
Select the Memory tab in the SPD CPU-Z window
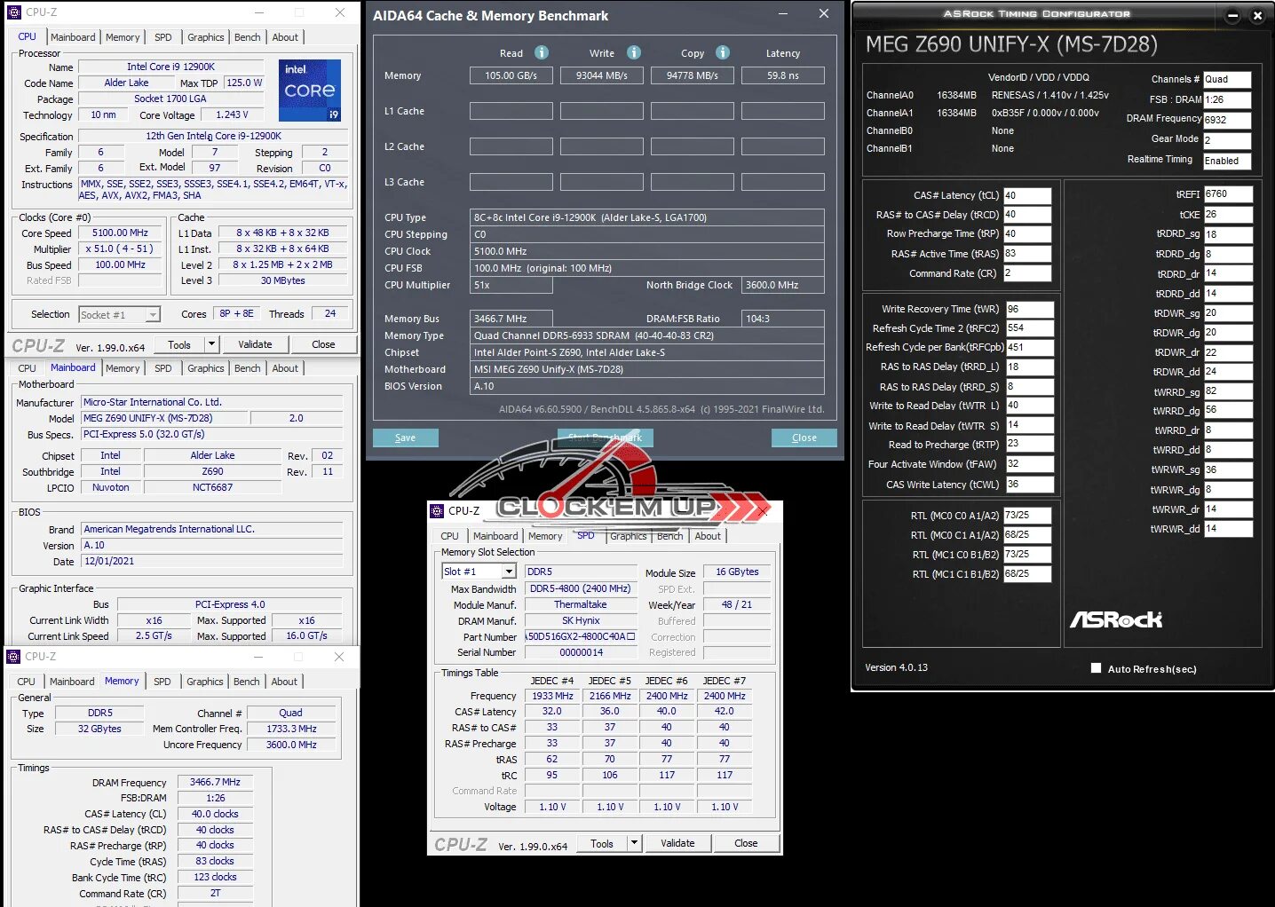click(x=545, y=536)
